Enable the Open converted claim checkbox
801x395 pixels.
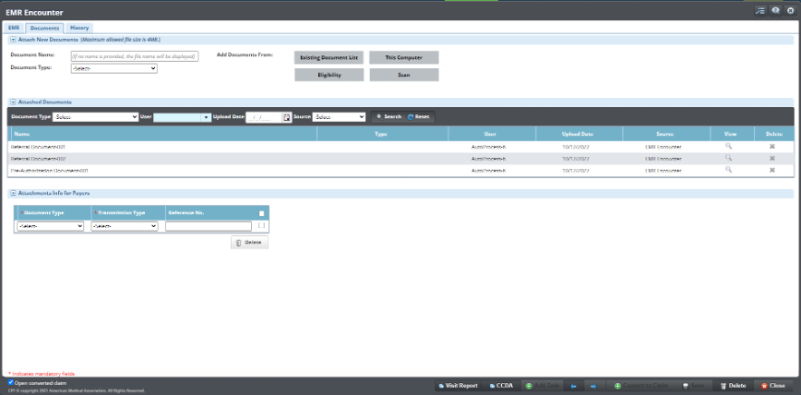(11, 382)
